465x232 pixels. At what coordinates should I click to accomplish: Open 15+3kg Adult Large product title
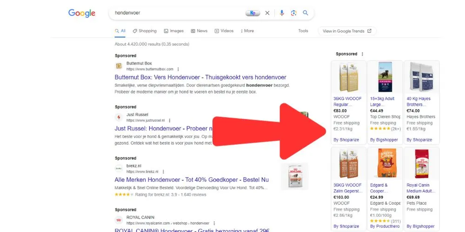382,102
